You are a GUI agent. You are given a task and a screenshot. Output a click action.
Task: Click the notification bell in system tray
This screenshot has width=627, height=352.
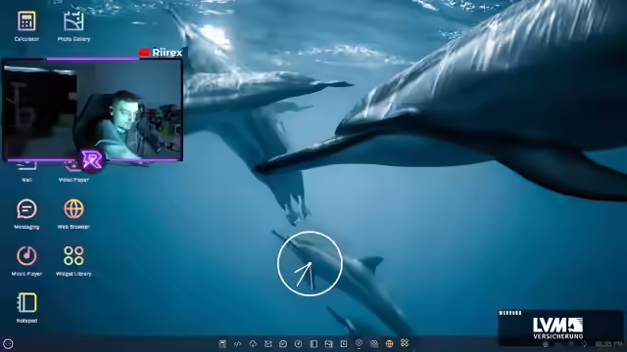(584, 343)
